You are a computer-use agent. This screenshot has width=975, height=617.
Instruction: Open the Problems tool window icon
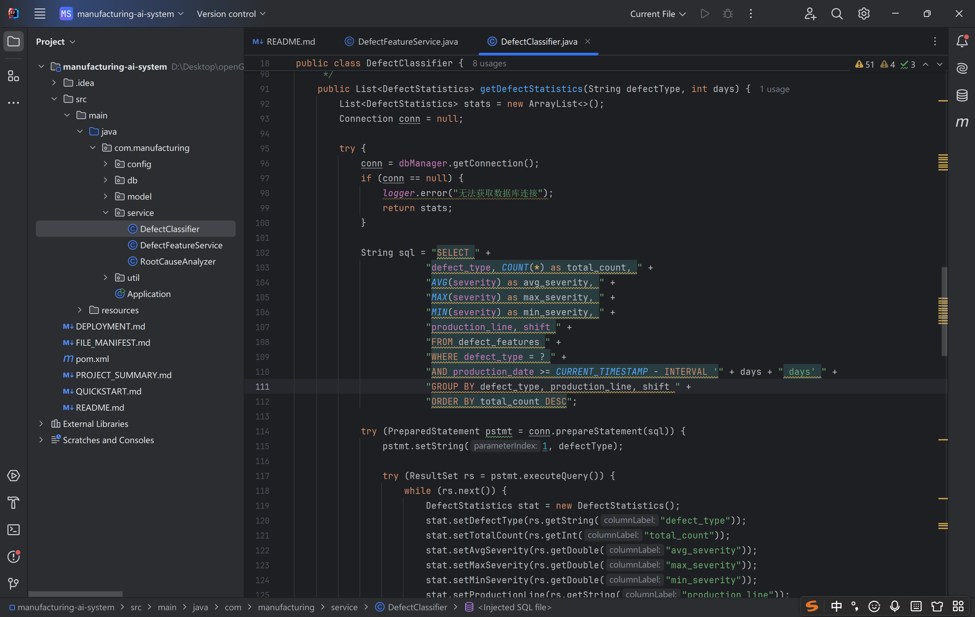point(13,556)
